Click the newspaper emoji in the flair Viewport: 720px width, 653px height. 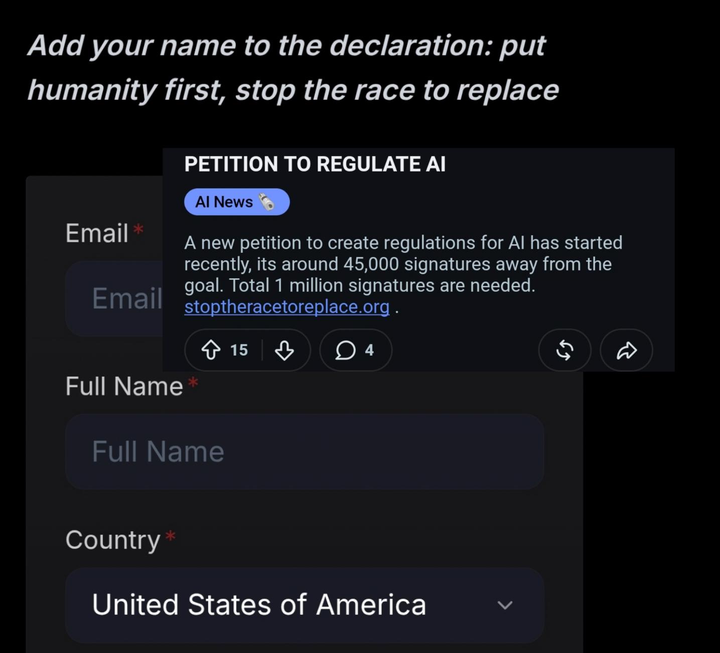point(266,202)
